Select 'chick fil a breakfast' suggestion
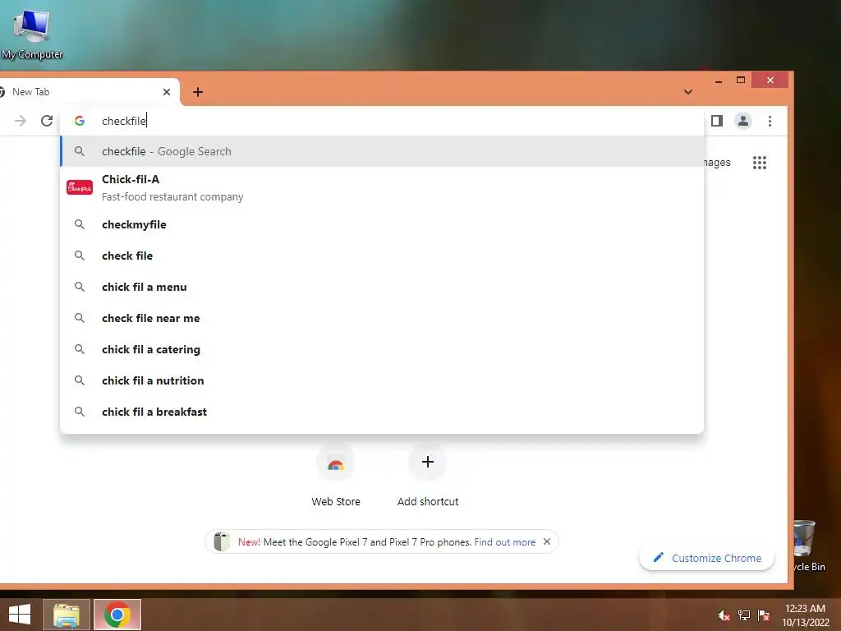The width and height of the screenshot is (841, 631). click(382, 412)
